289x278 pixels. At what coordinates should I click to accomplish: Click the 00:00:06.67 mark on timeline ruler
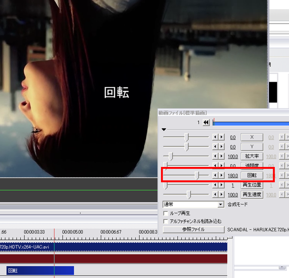111,232
